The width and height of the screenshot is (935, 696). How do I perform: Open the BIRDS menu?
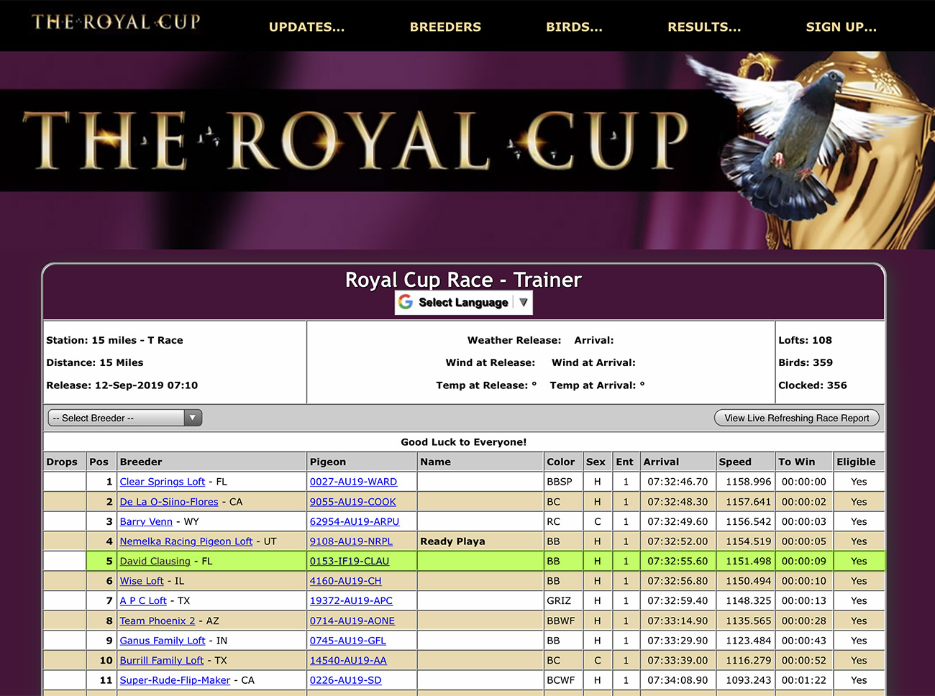click(x=574, y=27)
